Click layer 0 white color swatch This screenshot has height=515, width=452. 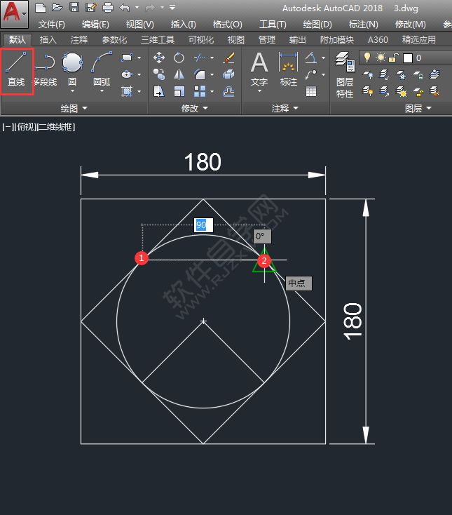coord(408,58)
